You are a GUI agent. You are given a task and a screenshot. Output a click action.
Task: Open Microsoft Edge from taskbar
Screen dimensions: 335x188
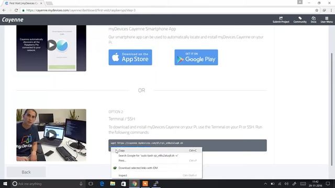tap(102, 183)
